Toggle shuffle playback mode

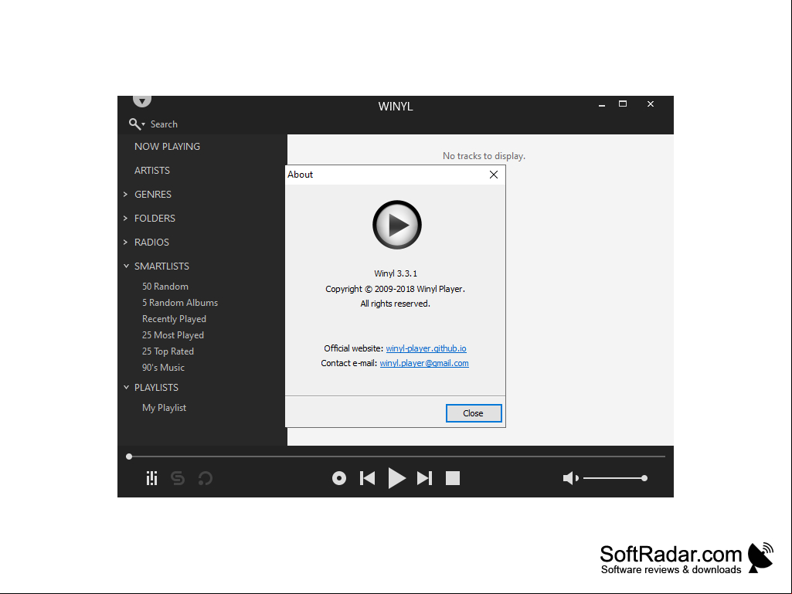point(178,478)
